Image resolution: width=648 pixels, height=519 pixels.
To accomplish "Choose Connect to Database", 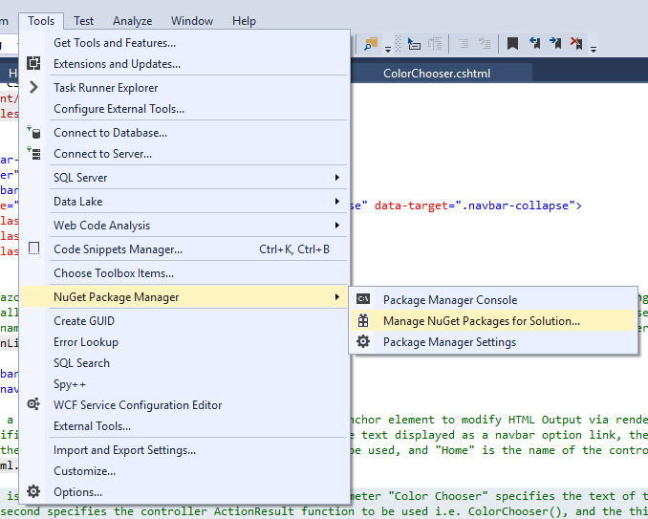I will [x=184, y=133].
